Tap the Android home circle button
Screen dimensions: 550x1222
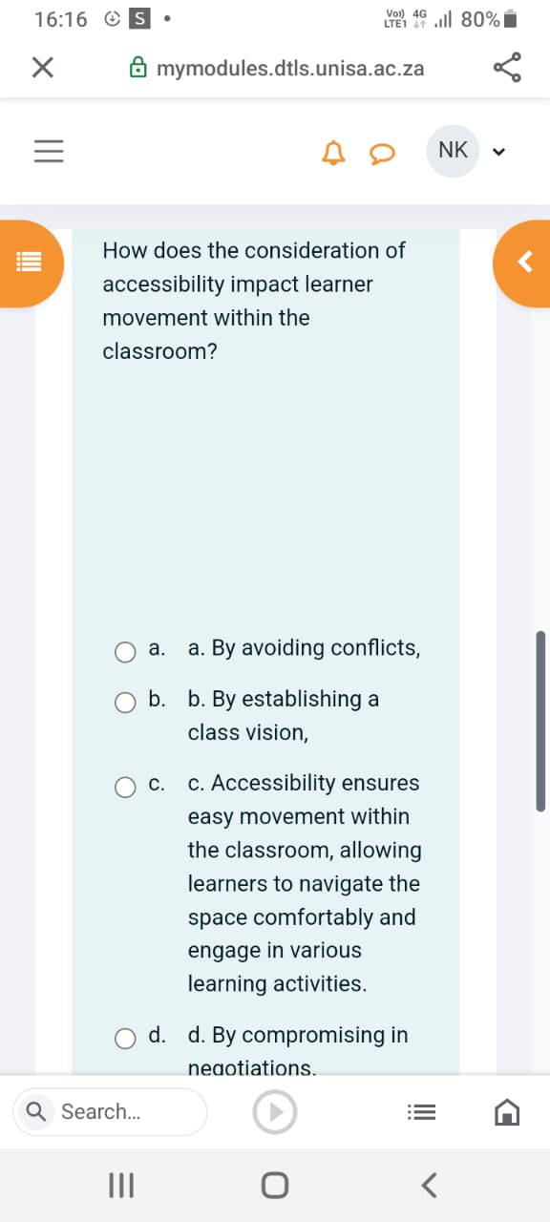point(275,1185)
